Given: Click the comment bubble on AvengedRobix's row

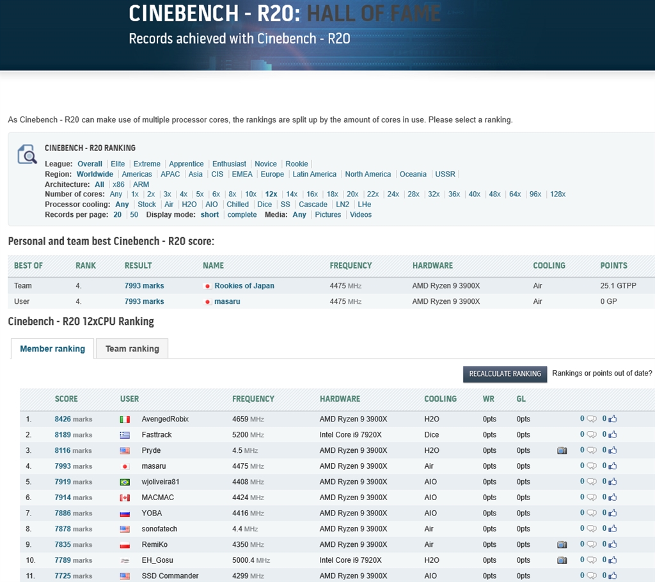Looking at the screenshot, I should point(590,419).
